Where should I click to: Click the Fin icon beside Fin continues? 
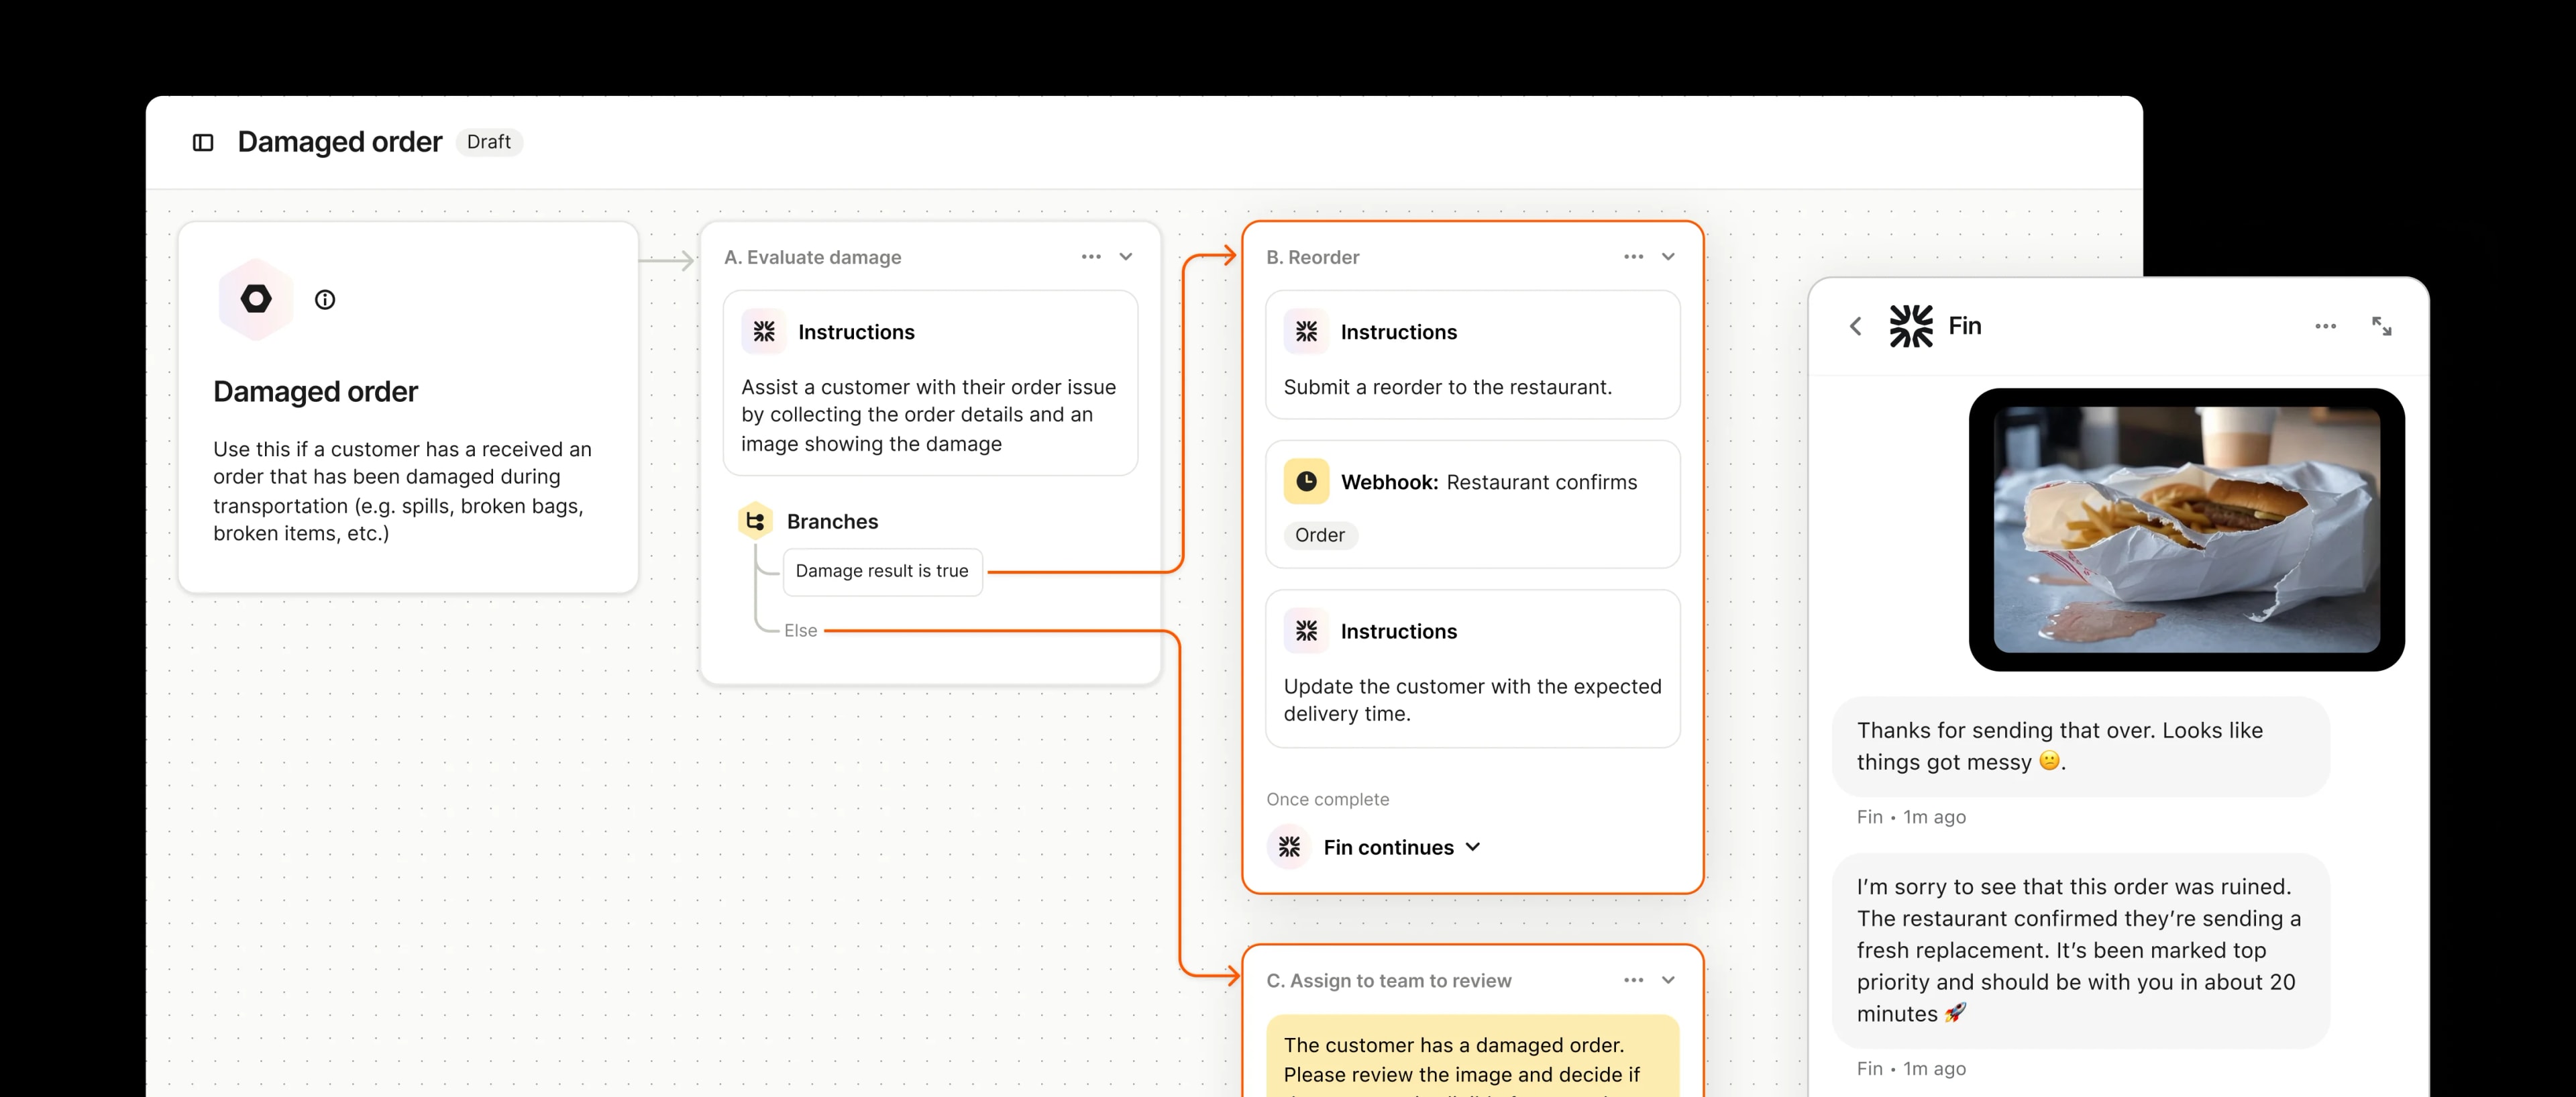coord(1289,847)
